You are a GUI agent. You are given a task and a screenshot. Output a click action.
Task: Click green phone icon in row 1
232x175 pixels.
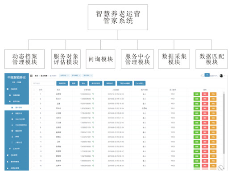pyautogui.click(x=93, y=94)
